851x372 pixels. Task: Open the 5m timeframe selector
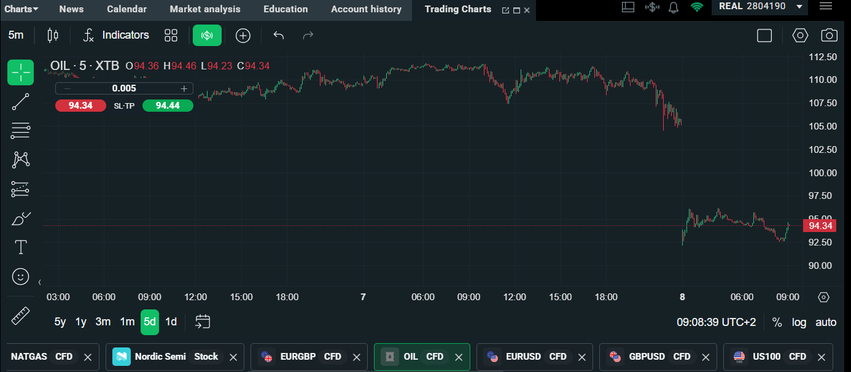coord(16,36)
